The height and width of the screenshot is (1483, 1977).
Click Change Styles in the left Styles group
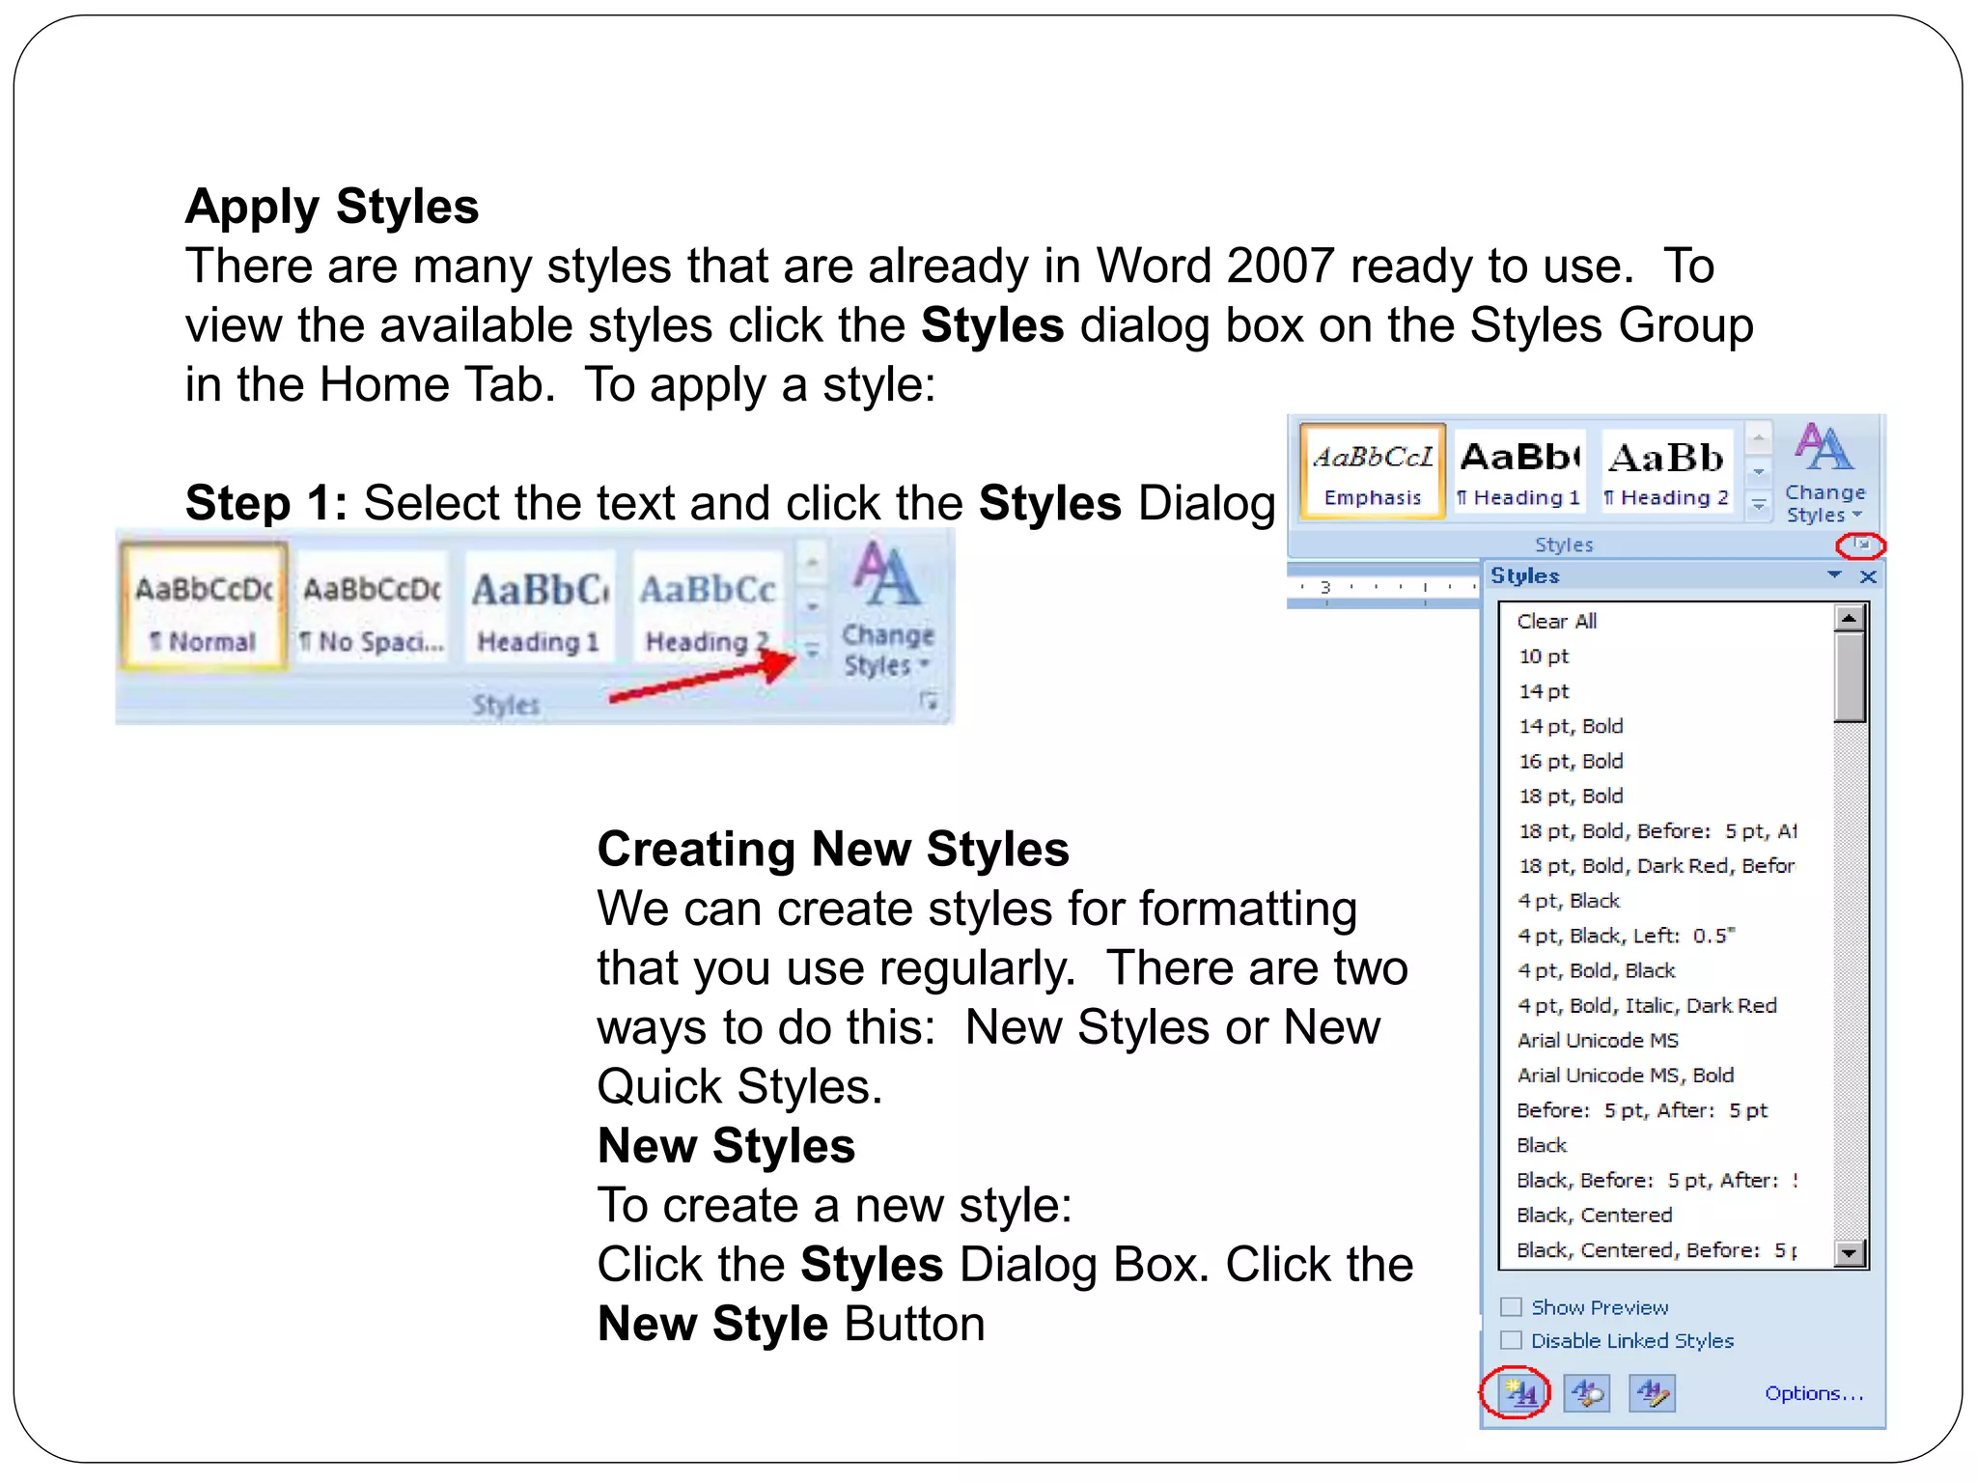(x=887, y=608)
